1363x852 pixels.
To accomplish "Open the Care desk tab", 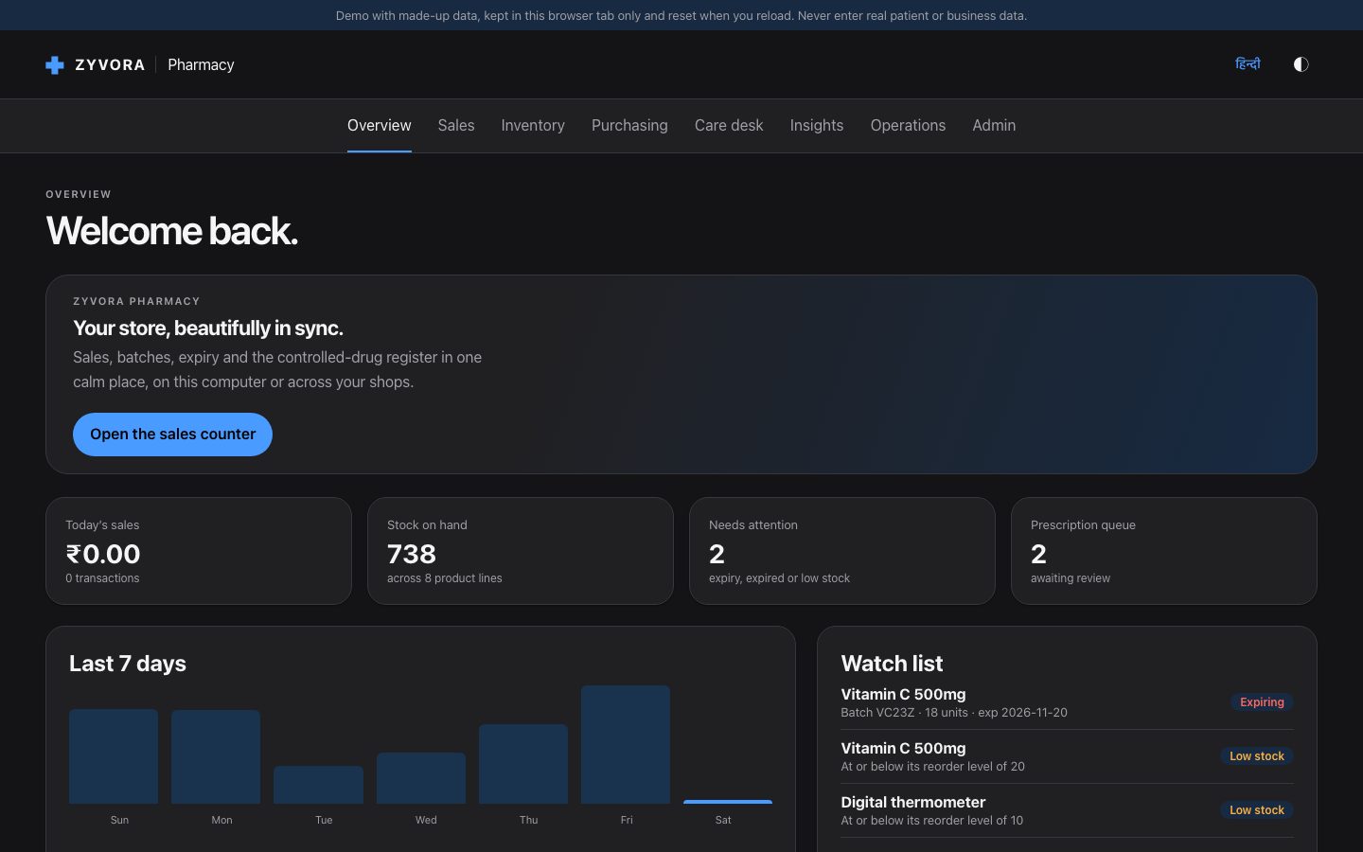I will (729, 125).
